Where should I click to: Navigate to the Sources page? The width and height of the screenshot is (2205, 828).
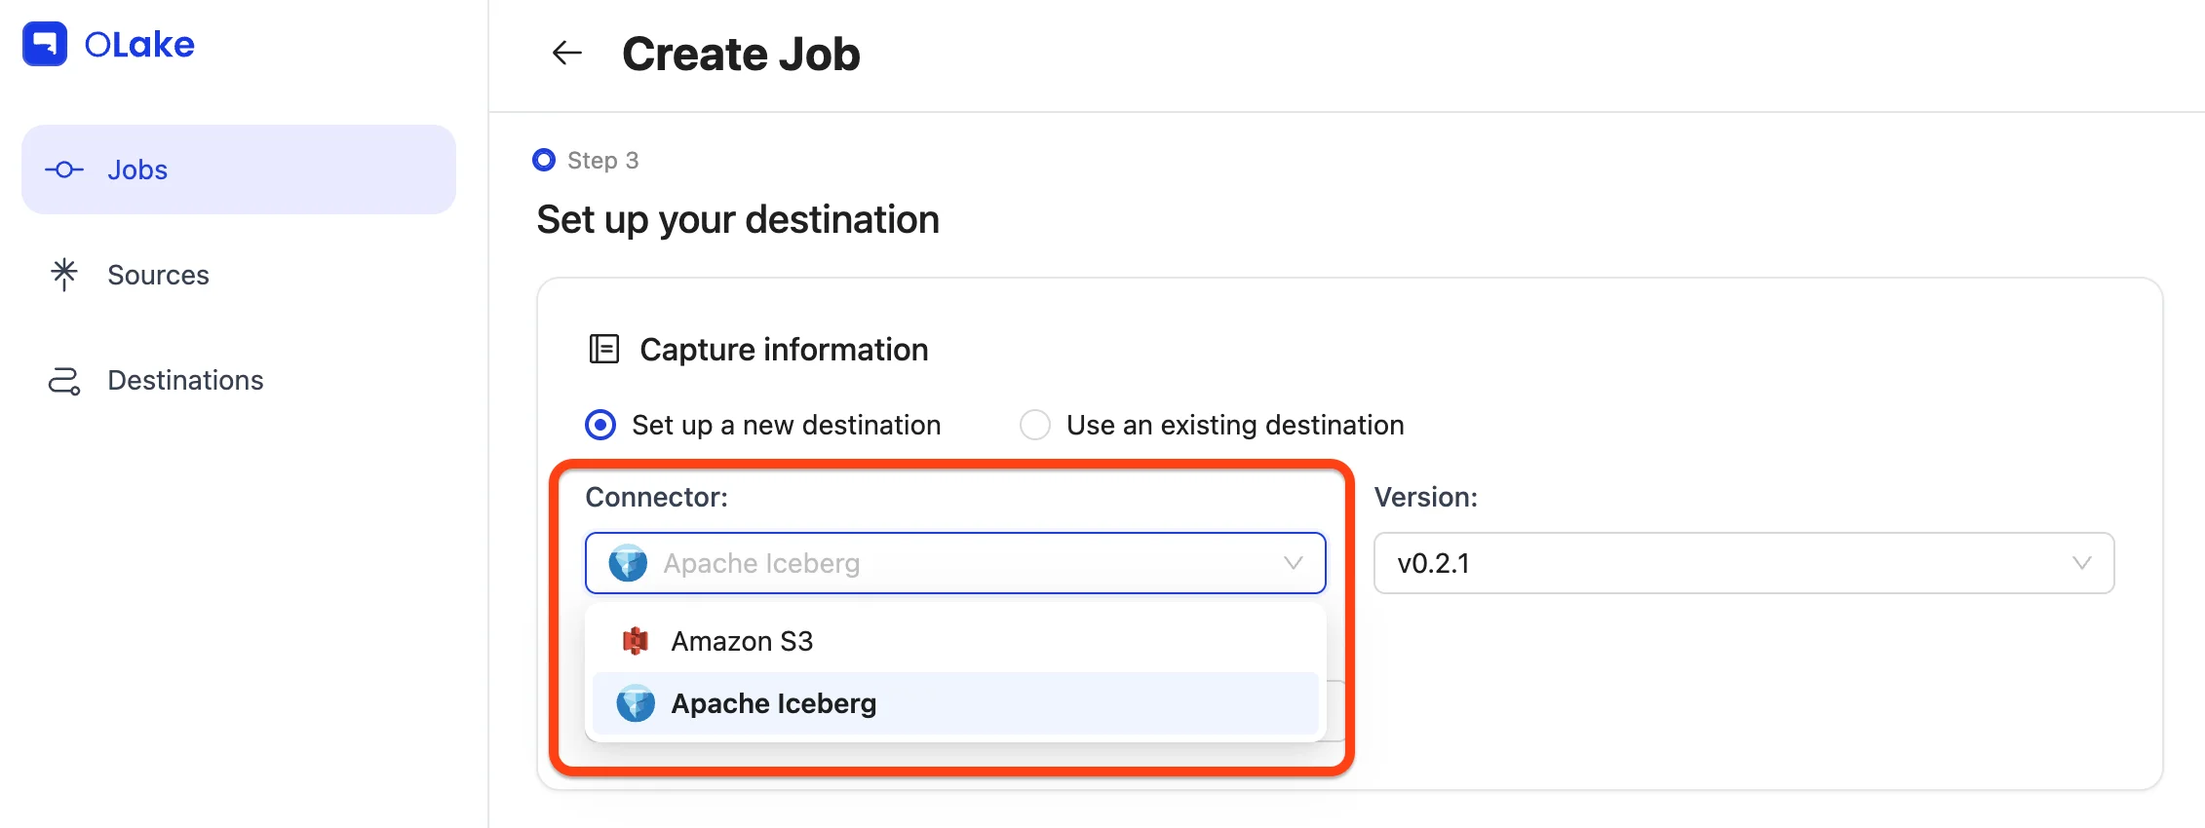pyautogui.click(x=158, y=275)
